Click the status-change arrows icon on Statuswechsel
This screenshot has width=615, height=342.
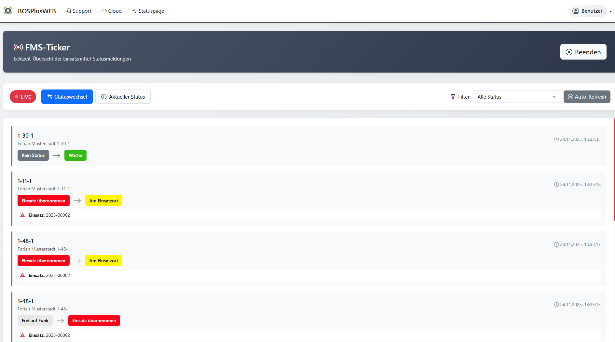[50, 97]
